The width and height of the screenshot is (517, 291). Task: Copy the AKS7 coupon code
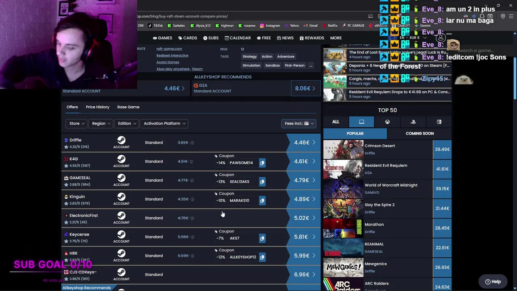(x=262, y=238)
